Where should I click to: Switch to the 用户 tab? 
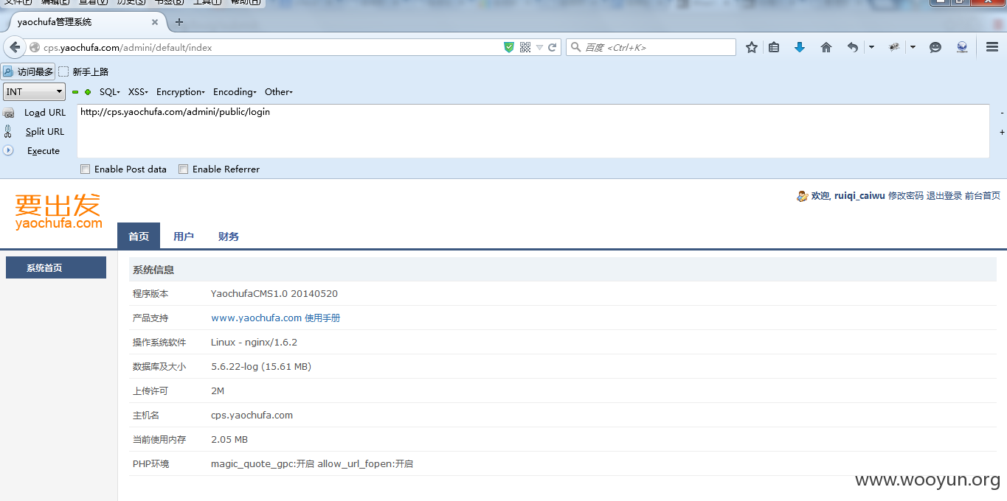tap(184, 237)
